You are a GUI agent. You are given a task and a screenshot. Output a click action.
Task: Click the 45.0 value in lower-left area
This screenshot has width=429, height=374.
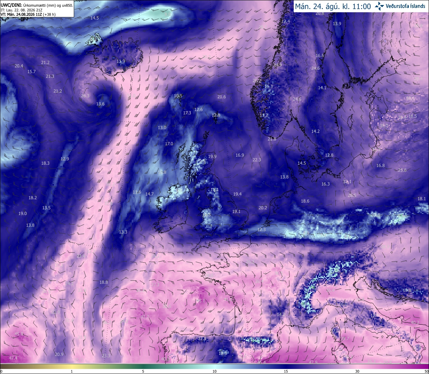(19, 334)
